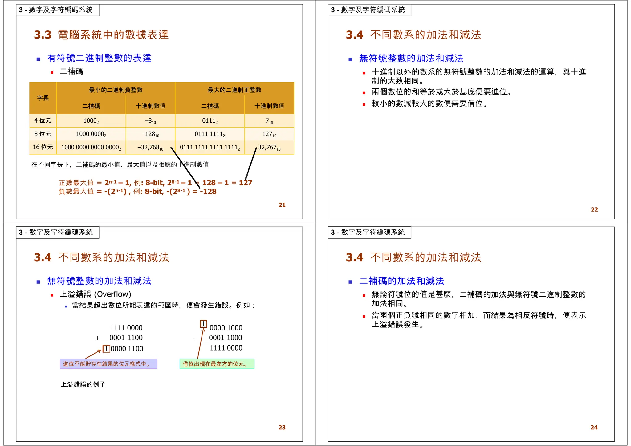Click the subtrahend '0001 1000'

coord(226,338)
